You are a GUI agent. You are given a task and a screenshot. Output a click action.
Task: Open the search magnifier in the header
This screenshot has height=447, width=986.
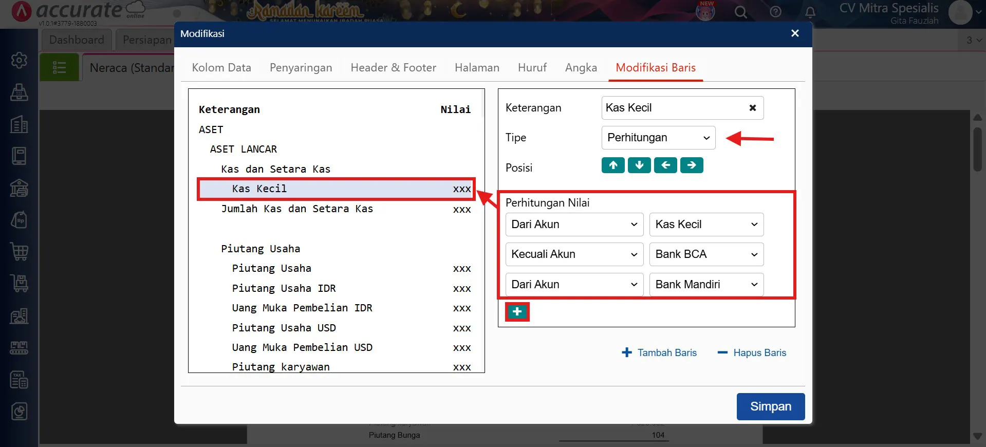pos(740,12)
